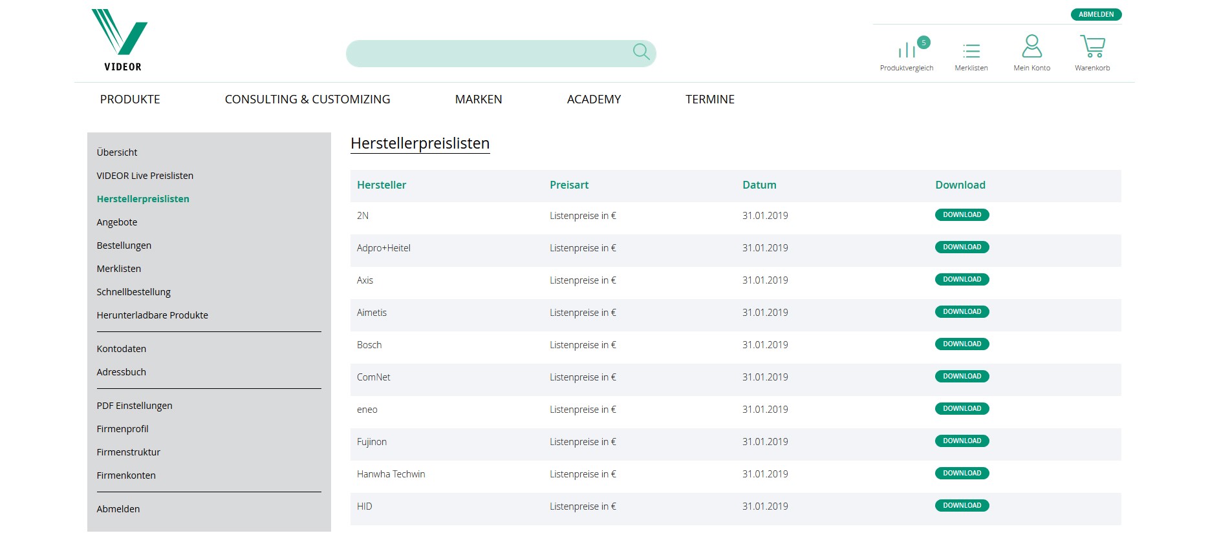This screenshot has width=1219, height=542.
Task: Open Adressbuch in sidebar
Action: coord(122,372)
